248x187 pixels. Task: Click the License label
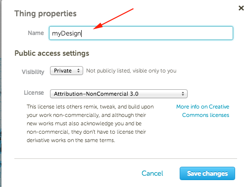(x=34, y=93)
